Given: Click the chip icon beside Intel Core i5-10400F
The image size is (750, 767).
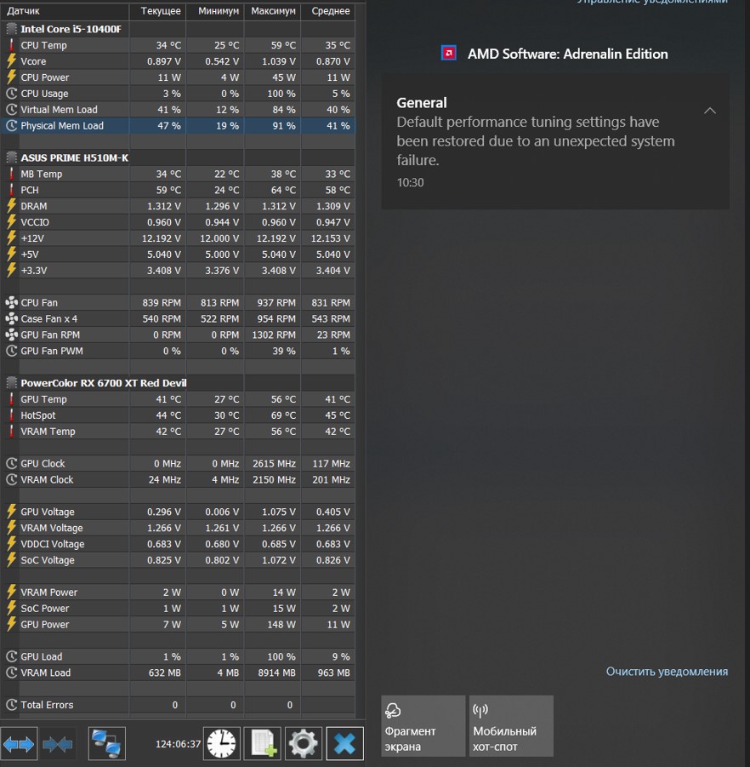Looking at the screenshot, I should point(11,29).
